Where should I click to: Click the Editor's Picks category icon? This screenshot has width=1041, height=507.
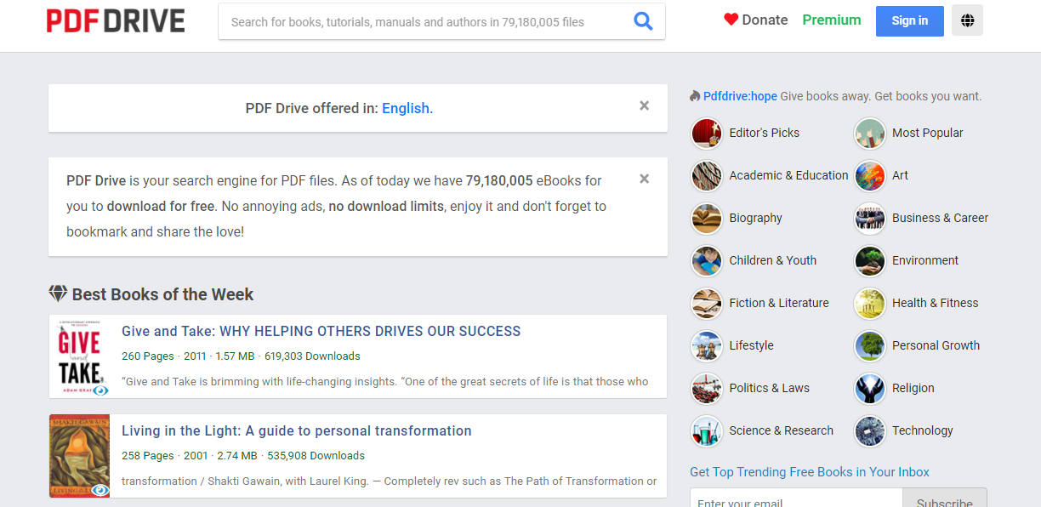(x=707, y=133)
